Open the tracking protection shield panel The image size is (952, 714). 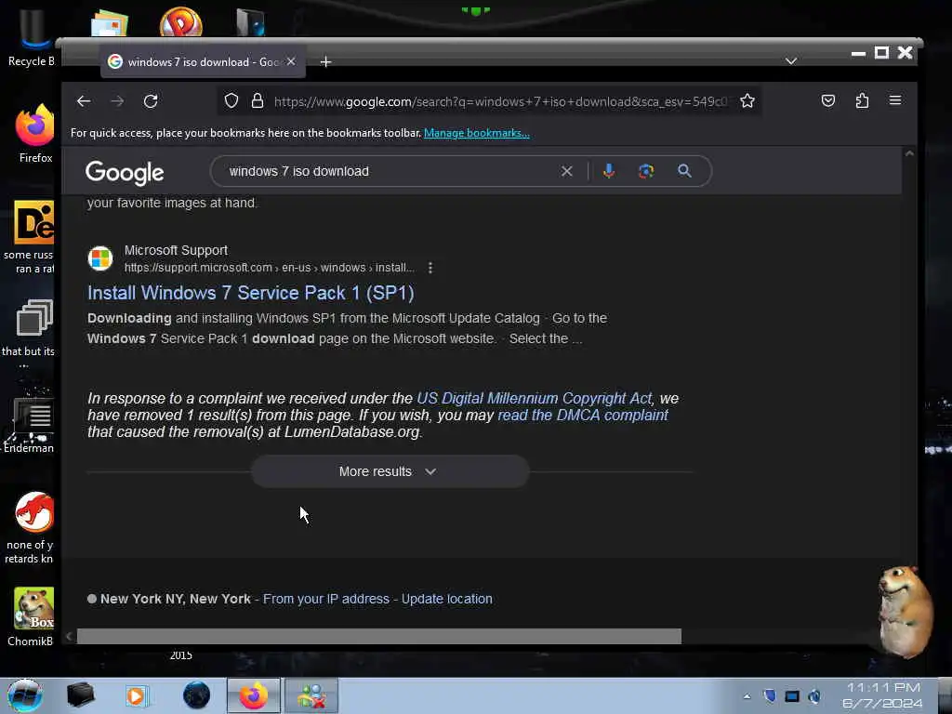coord(231,100)
